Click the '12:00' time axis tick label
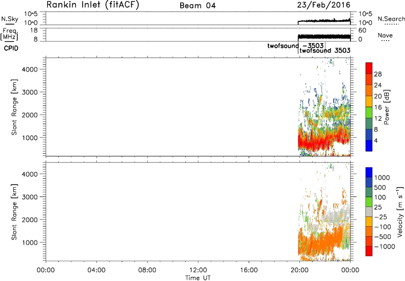Image resolution: width=405 pixels, height=281 pixels. (x=198, y=270)
